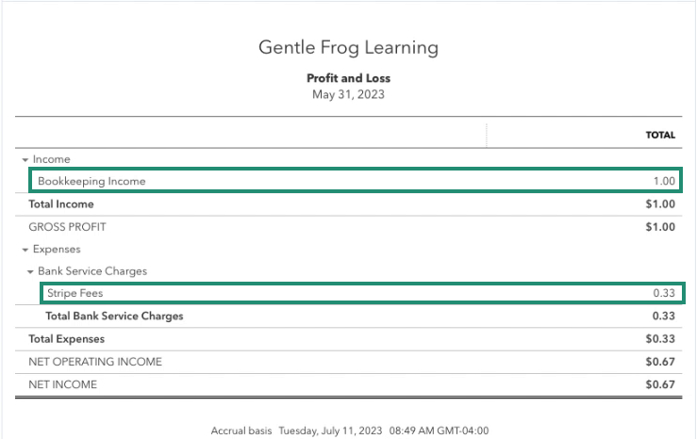This screenshot has width=697, height=439.
Task: Select the Total Bank Service Charges amount
Action: point(664,316)
